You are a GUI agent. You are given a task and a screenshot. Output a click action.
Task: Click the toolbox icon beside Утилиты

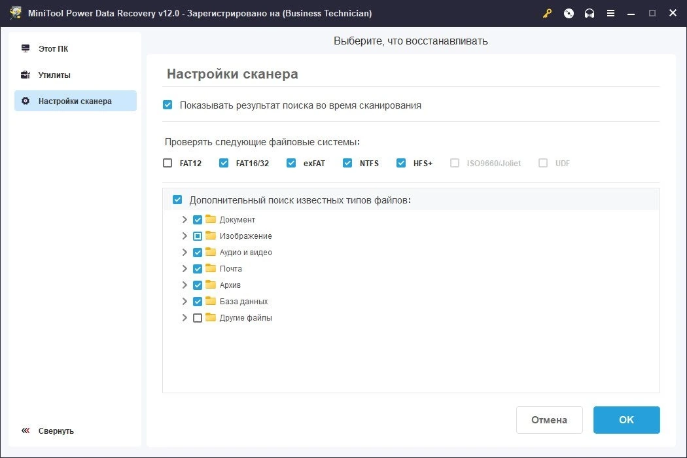coord(26,75)
